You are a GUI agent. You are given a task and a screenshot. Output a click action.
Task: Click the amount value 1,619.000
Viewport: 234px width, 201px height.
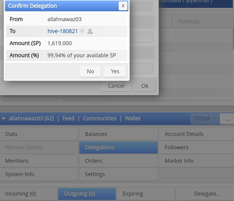pos(60,43)
